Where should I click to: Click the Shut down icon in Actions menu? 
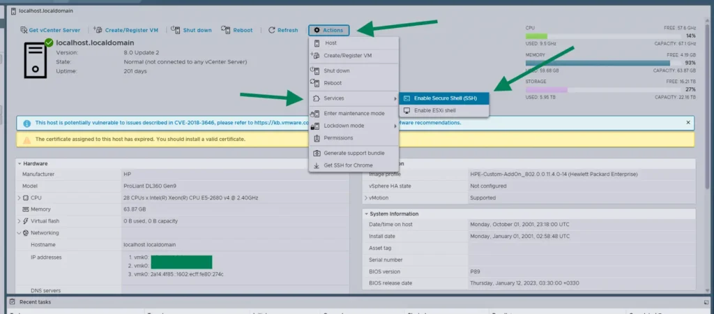pyautogui.click(x=315, y=70)
